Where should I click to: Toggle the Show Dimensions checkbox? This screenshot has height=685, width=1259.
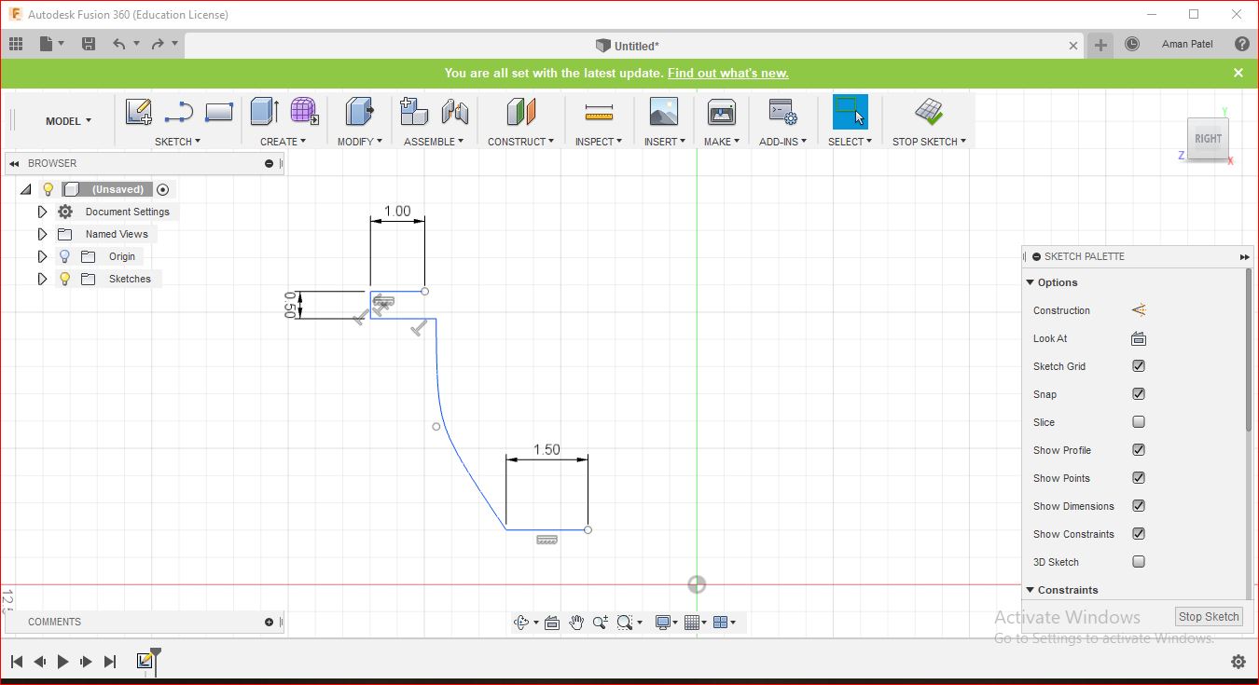click(1139, 506)
